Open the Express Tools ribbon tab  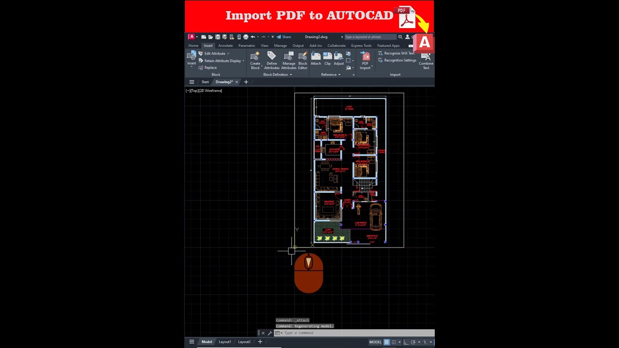pos(361,45)
